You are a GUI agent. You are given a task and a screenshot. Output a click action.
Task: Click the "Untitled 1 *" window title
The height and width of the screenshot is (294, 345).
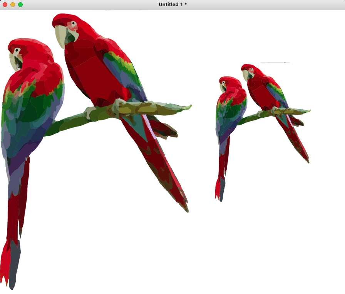(172, 5)
